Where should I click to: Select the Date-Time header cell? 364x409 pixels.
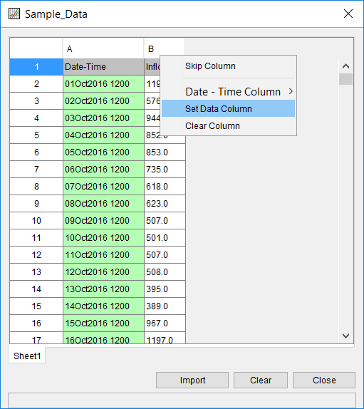[x=103, y=67]
